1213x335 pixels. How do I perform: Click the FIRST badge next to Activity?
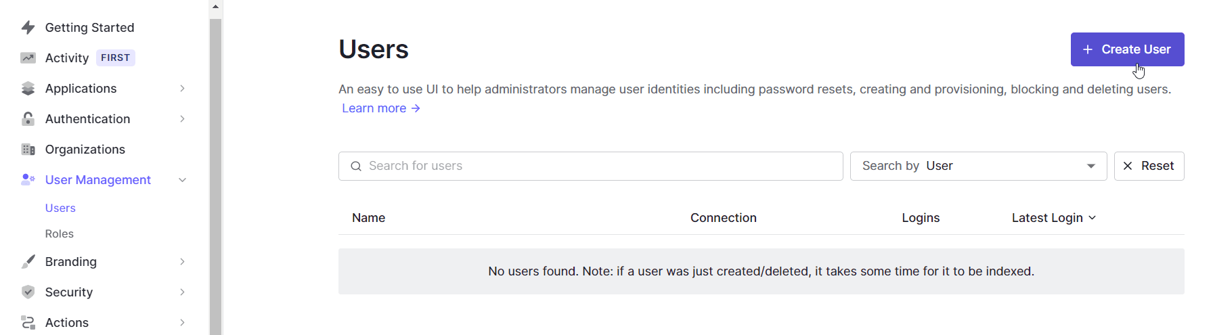pos(116,58)
